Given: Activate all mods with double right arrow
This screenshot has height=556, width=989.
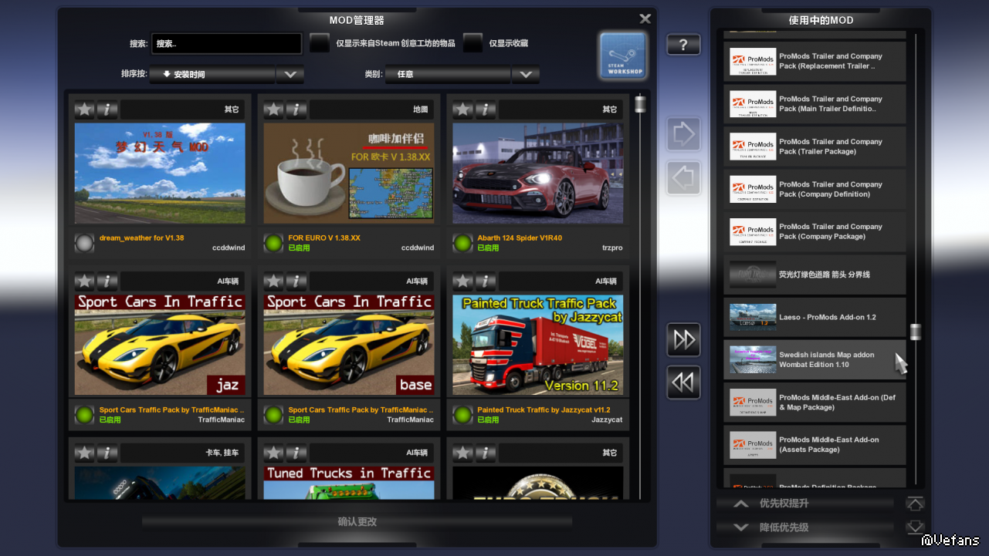Looking at the screenshot, I should [x=683, y=340].
